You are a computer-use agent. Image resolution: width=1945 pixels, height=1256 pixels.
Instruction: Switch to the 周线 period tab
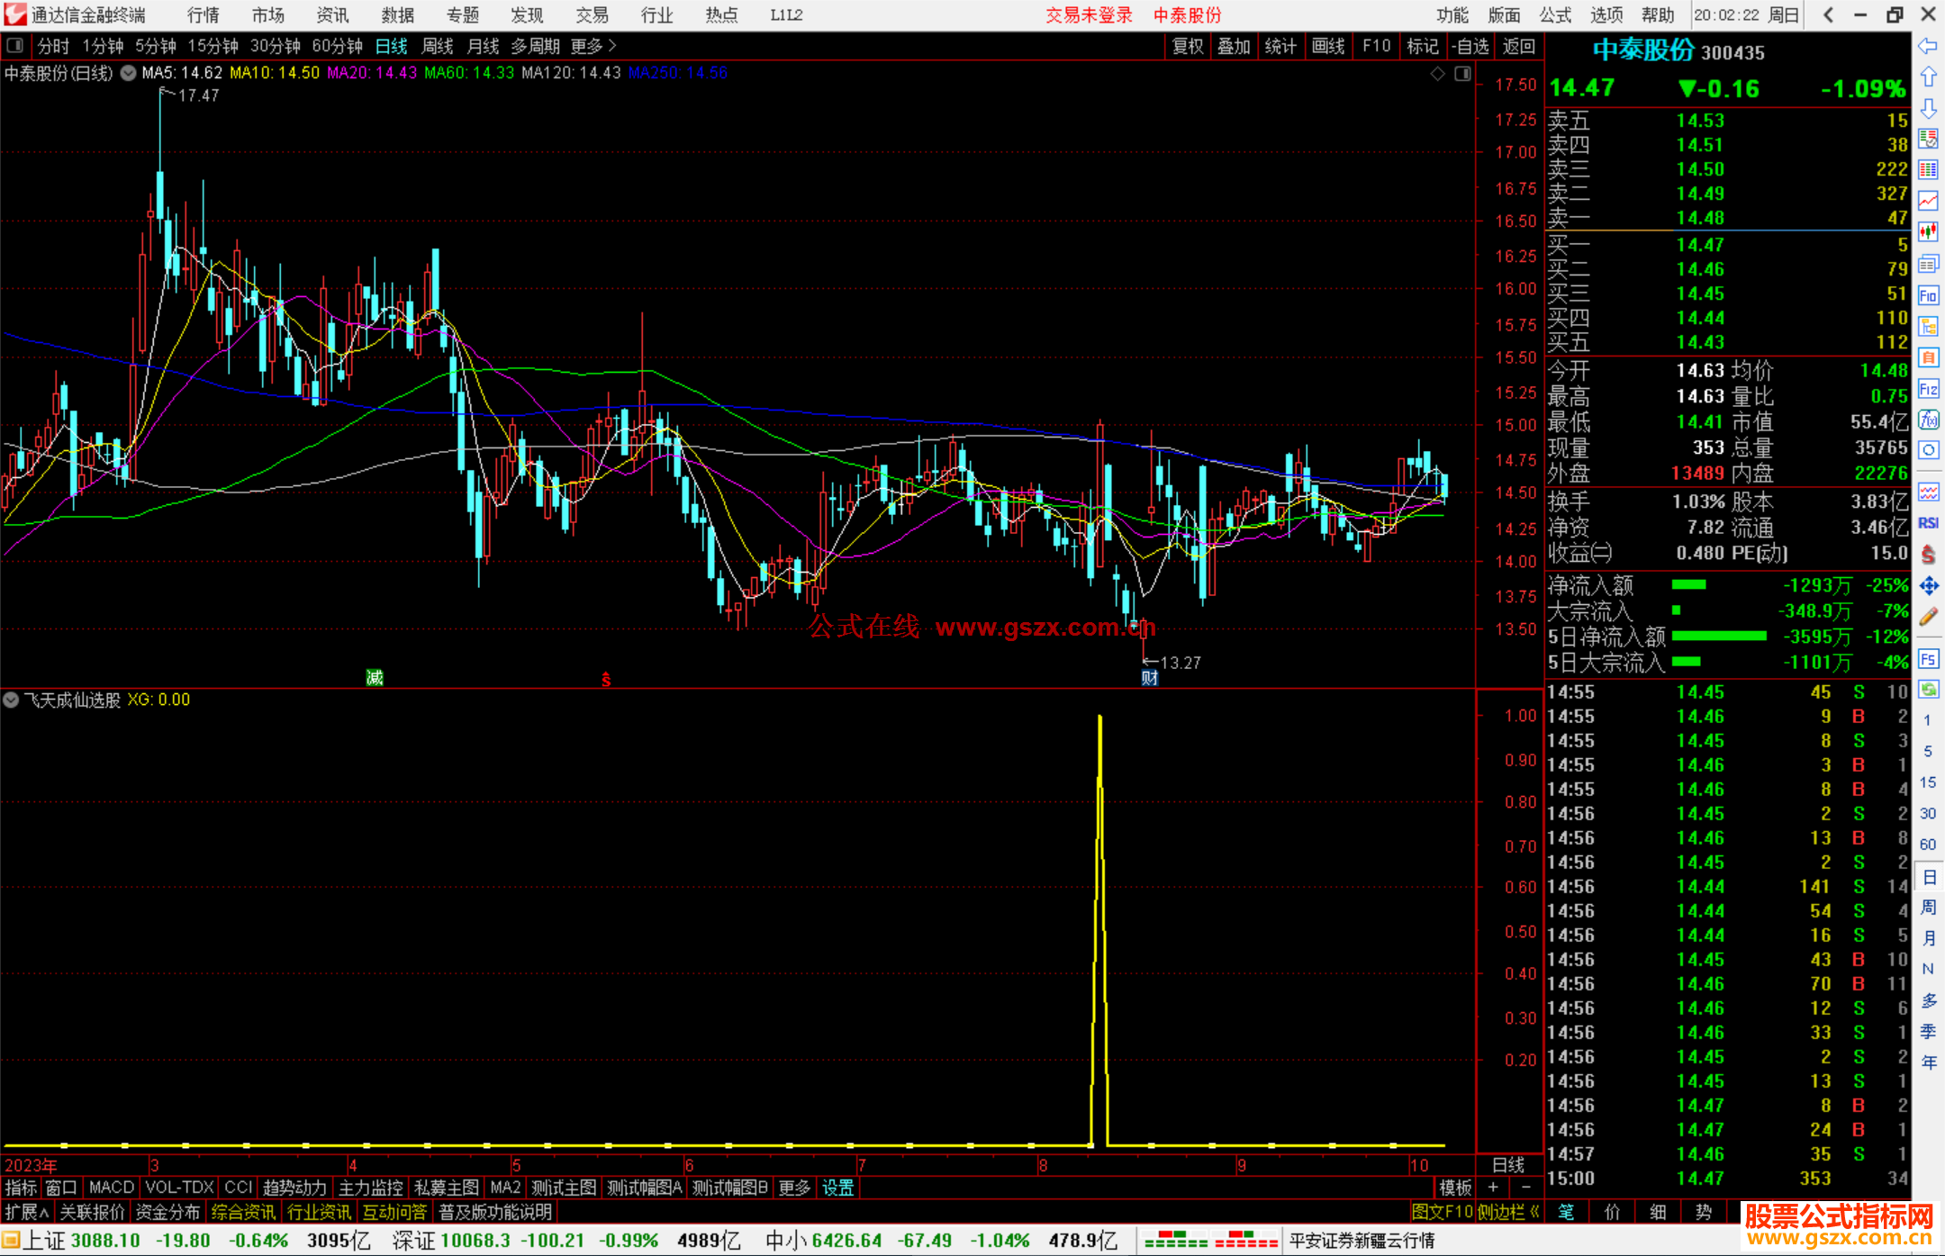click(438, 46)
